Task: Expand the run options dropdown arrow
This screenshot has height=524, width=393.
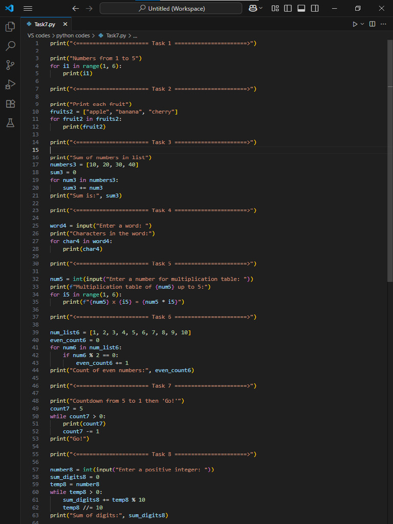Action: click(x=363, y=25)
